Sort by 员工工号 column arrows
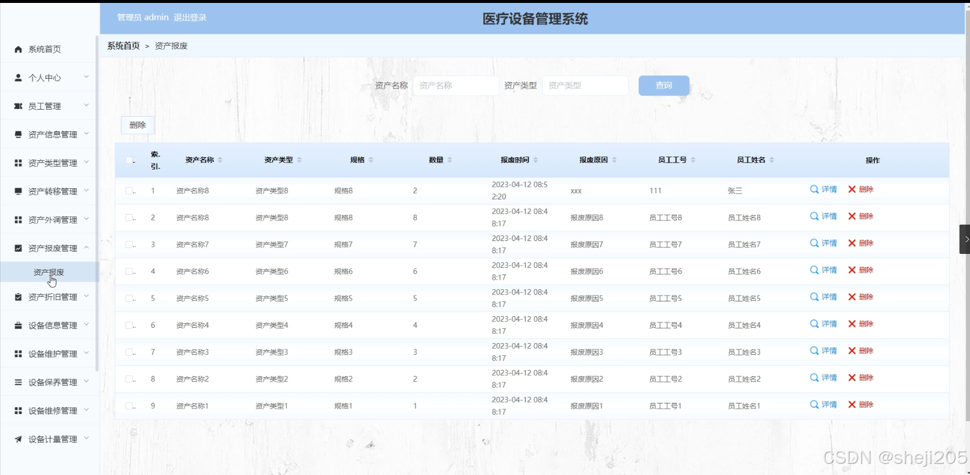This screenshot has width=970, height=475. click(x=693, y=160)
